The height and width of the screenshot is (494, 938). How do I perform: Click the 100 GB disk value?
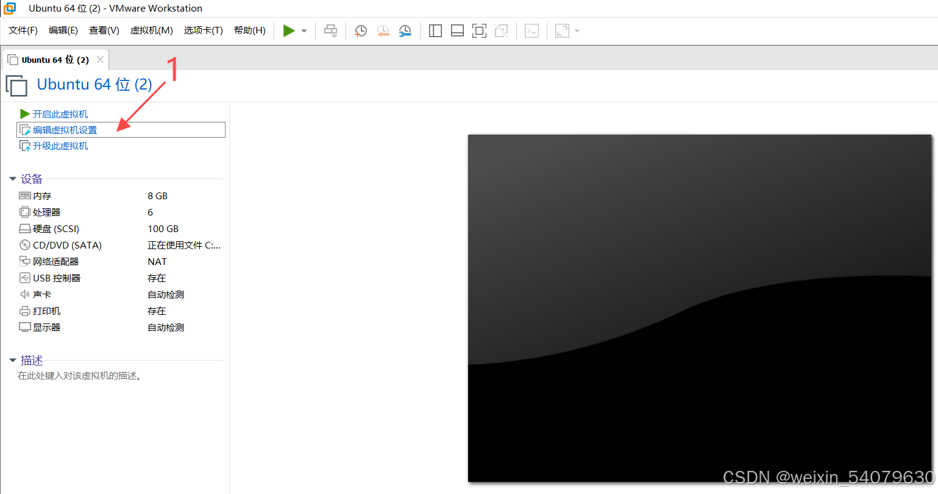pos(163,228)
